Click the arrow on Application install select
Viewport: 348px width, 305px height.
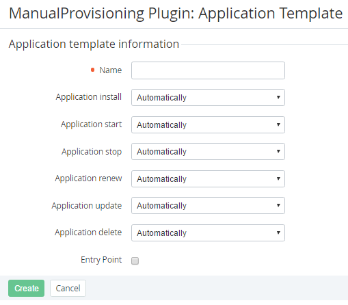point(278,97)
